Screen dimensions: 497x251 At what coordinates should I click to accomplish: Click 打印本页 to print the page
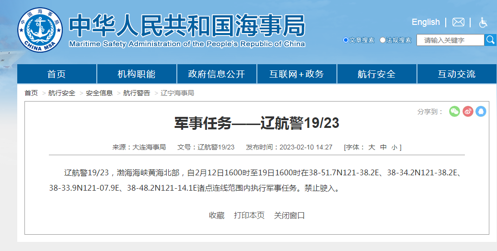(249, 216)
